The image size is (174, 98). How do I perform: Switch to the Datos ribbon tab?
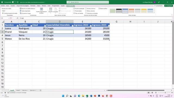coord(39,6)
